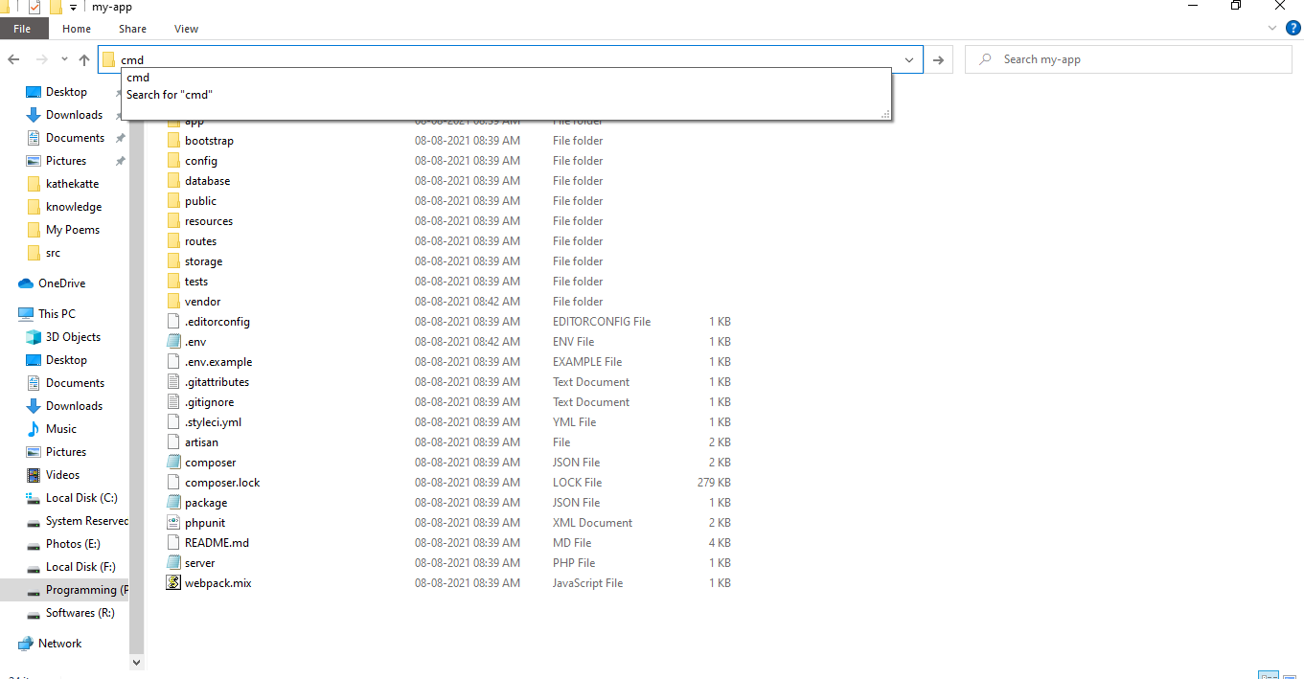Click the Back navigation arrow
Screen dimensions: 1304x679
tap(13, 59)
